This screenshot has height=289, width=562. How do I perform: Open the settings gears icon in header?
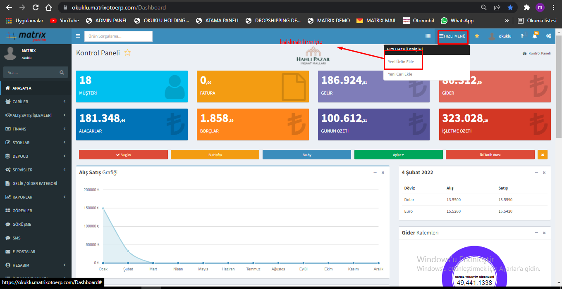pyautogui.click(x=548, y=36)
